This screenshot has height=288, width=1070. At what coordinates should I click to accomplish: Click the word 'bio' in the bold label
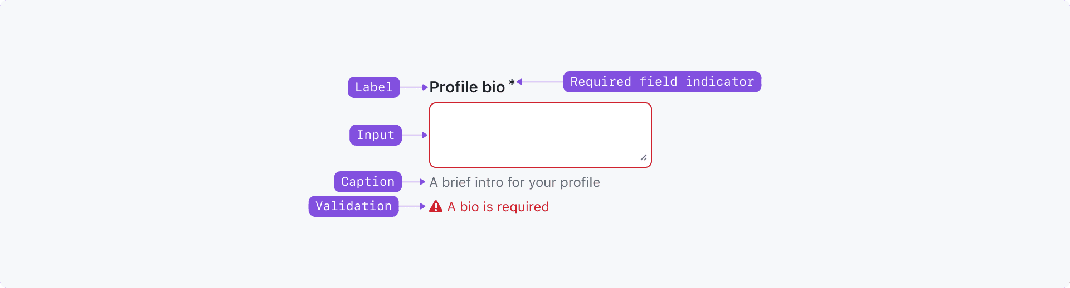(493, 87)
